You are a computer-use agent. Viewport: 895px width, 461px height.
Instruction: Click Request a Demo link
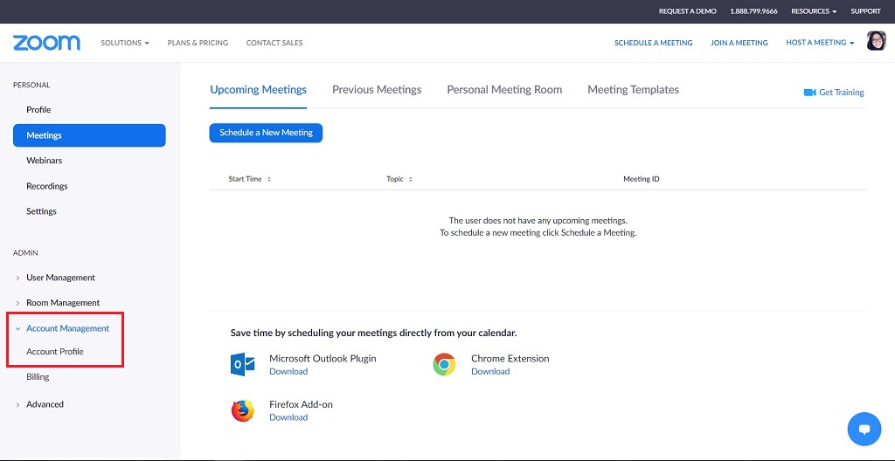(687, 11)
